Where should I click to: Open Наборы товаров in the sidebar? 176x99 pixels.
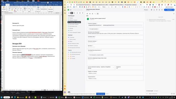[73, 20]
